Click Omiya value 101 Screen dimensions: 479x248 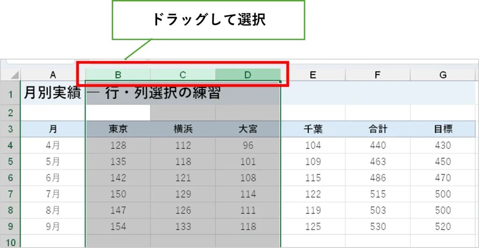point(248,162)
